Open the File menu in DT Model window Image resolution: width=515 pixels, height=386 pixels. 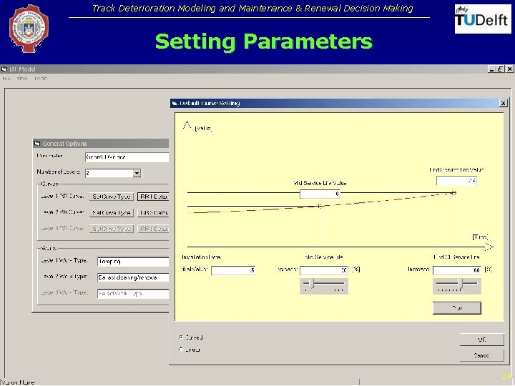coord(6,79)
